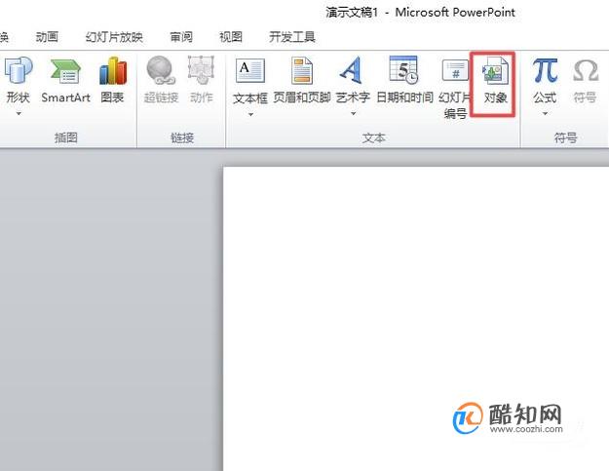Switch to the Review (审阅) tab

pos(181,37)
